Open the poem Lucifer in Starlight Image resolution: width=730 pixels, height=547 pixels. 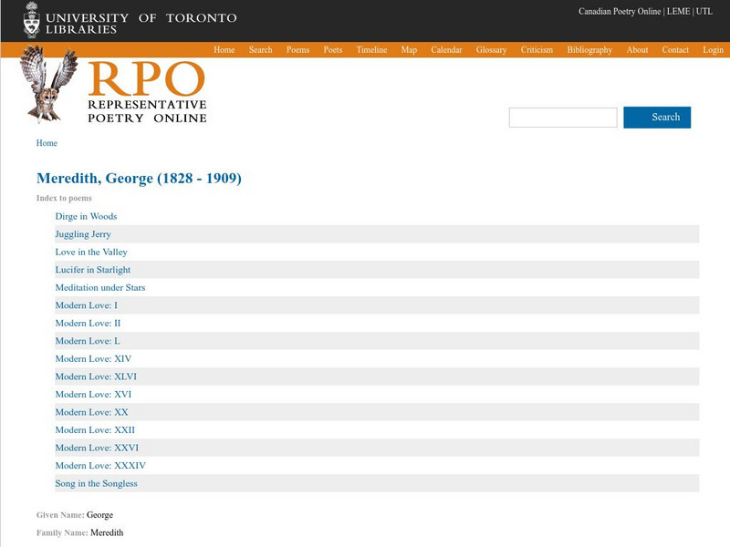click(92, 270)
